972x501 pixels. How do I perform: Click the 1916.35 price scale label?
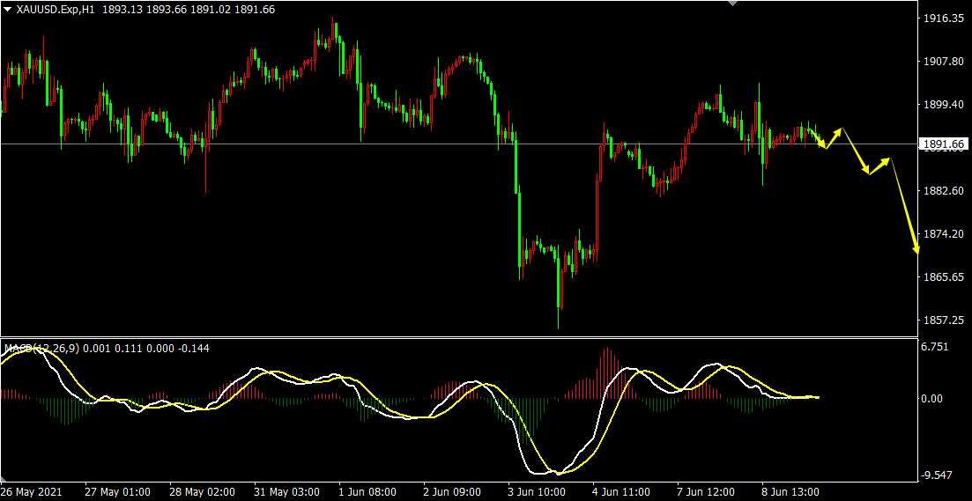click(943, 18)
